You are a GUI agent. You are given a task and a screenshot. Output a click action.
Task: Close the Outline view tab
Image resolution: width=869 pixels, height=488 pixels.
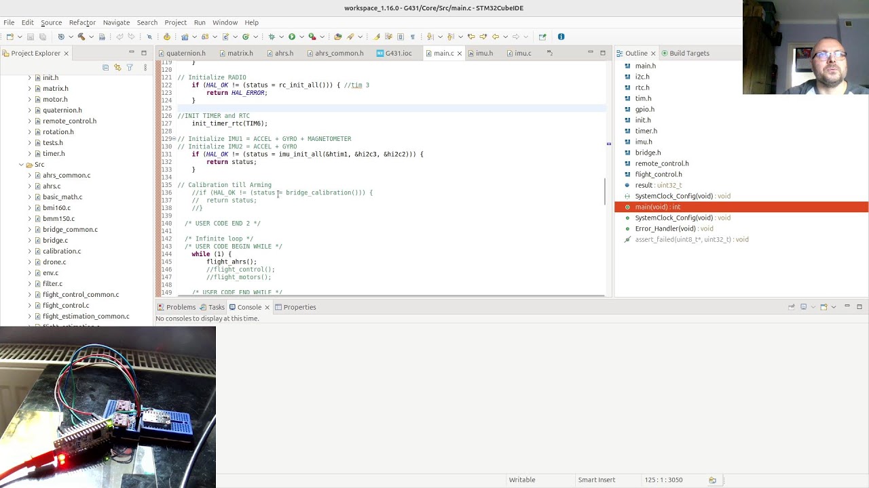pos(653,53)
